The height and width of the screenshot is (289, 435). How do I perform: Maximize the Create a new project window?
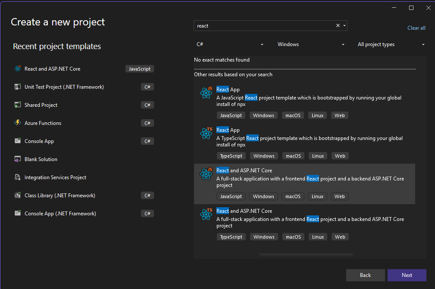pyautogui.click(x=411, y=8)
